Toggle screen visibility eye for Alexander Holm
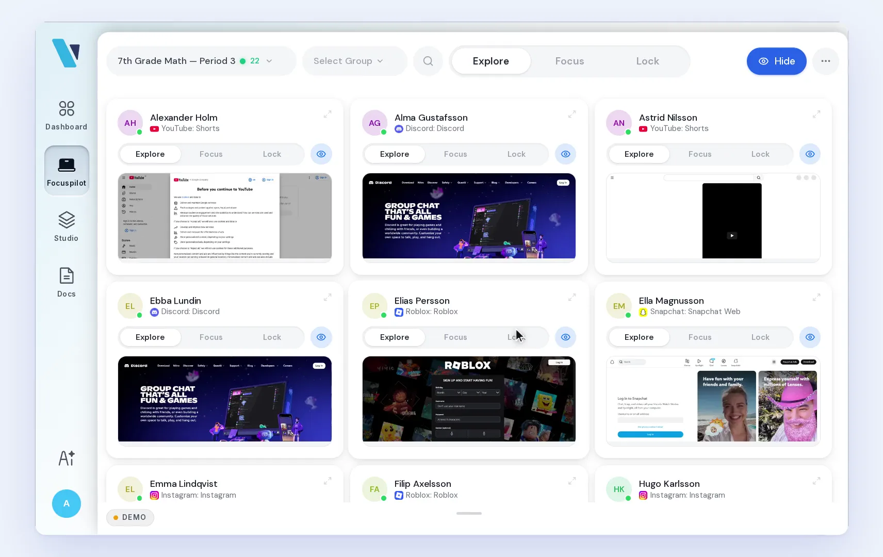The height and width of the screenshot is (557, 883). pyautogui.click(x=321, y=154)
